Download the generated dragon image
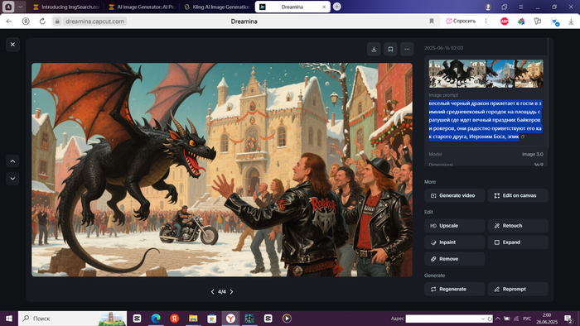The height and width of the screenshot is (326, 580). pyautogui.click(x=374, y=49)
